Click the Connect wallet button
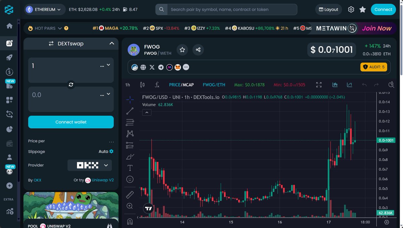The width and height of the screenshot is (403, 228). coord(71,122)
